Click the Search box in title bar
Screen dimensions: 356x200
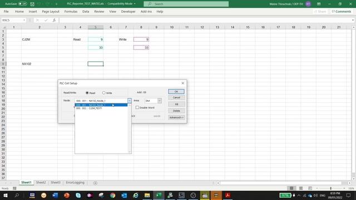[x=186, y=4]
